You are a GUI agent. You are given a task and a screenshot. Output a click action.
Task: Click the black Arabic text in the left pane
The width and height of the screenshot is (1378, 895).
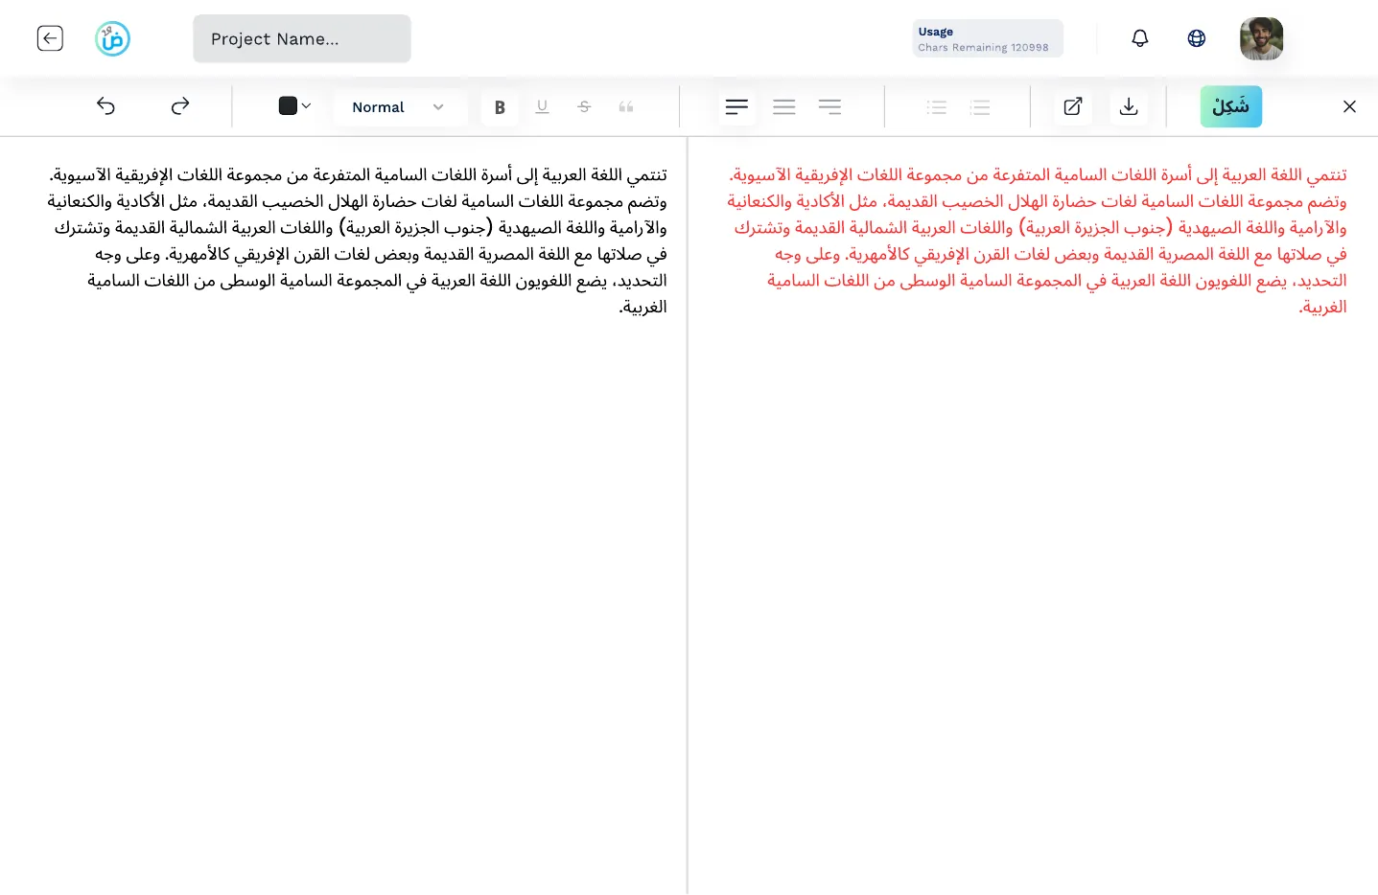point(358,241)
